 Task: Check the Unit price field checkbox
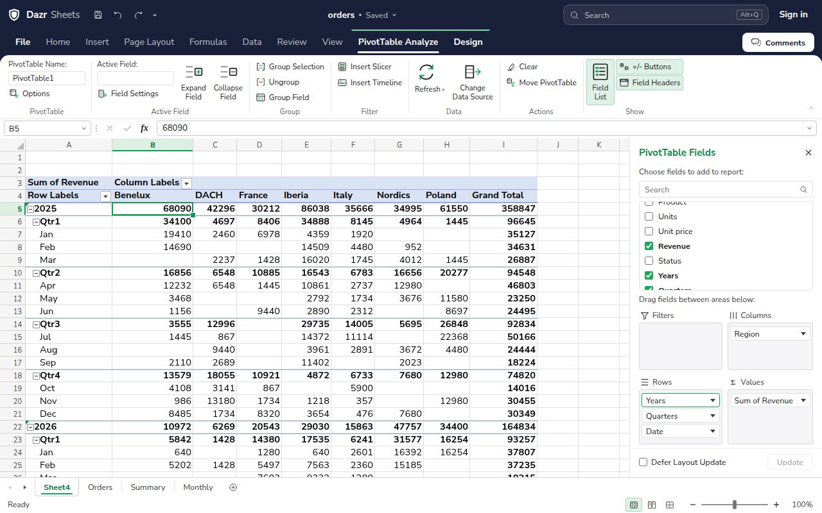(x=649, y=231)
